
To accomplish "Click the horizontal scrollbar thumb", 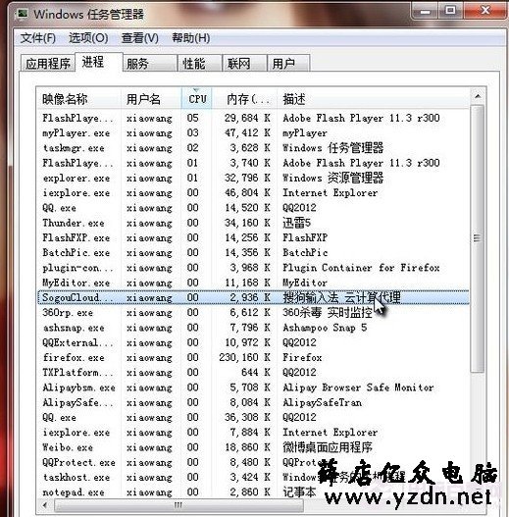I will tap(178, 505).
